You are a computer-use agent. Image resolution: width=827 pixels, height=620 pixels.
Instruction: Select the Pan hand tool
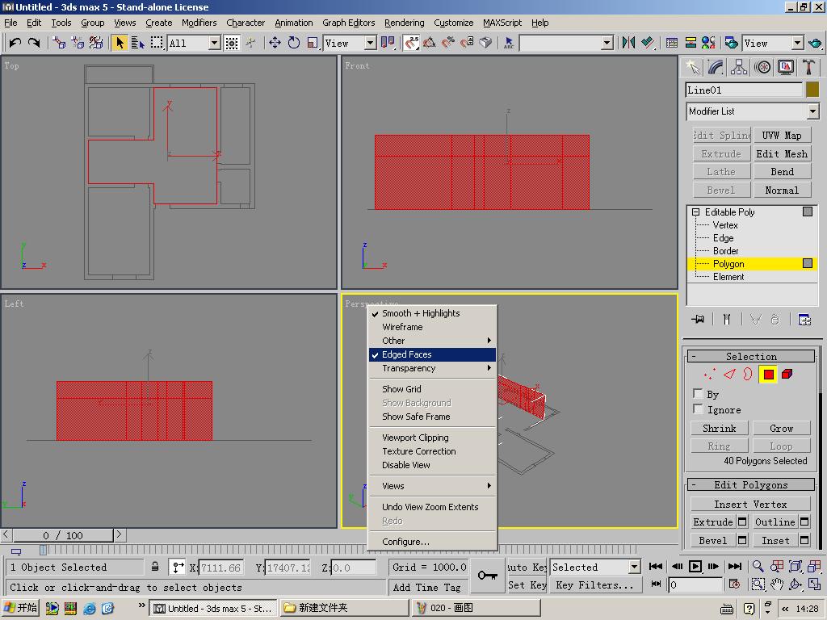pyautogui.click(x=777, y=584)
